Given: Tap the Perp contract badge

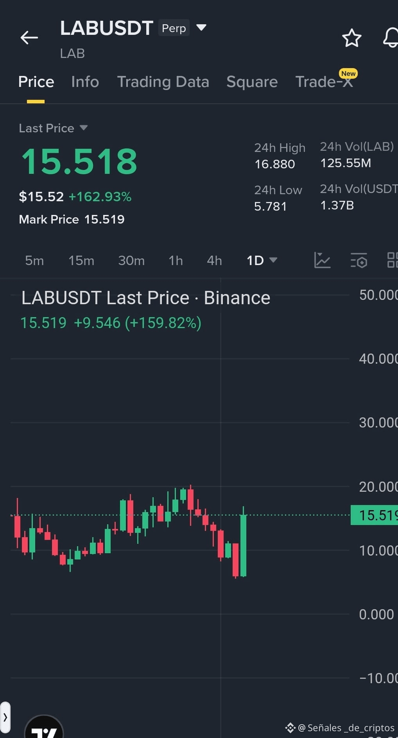Looking at the screenshot, I should pyautogui.click(x=174, y=28).
